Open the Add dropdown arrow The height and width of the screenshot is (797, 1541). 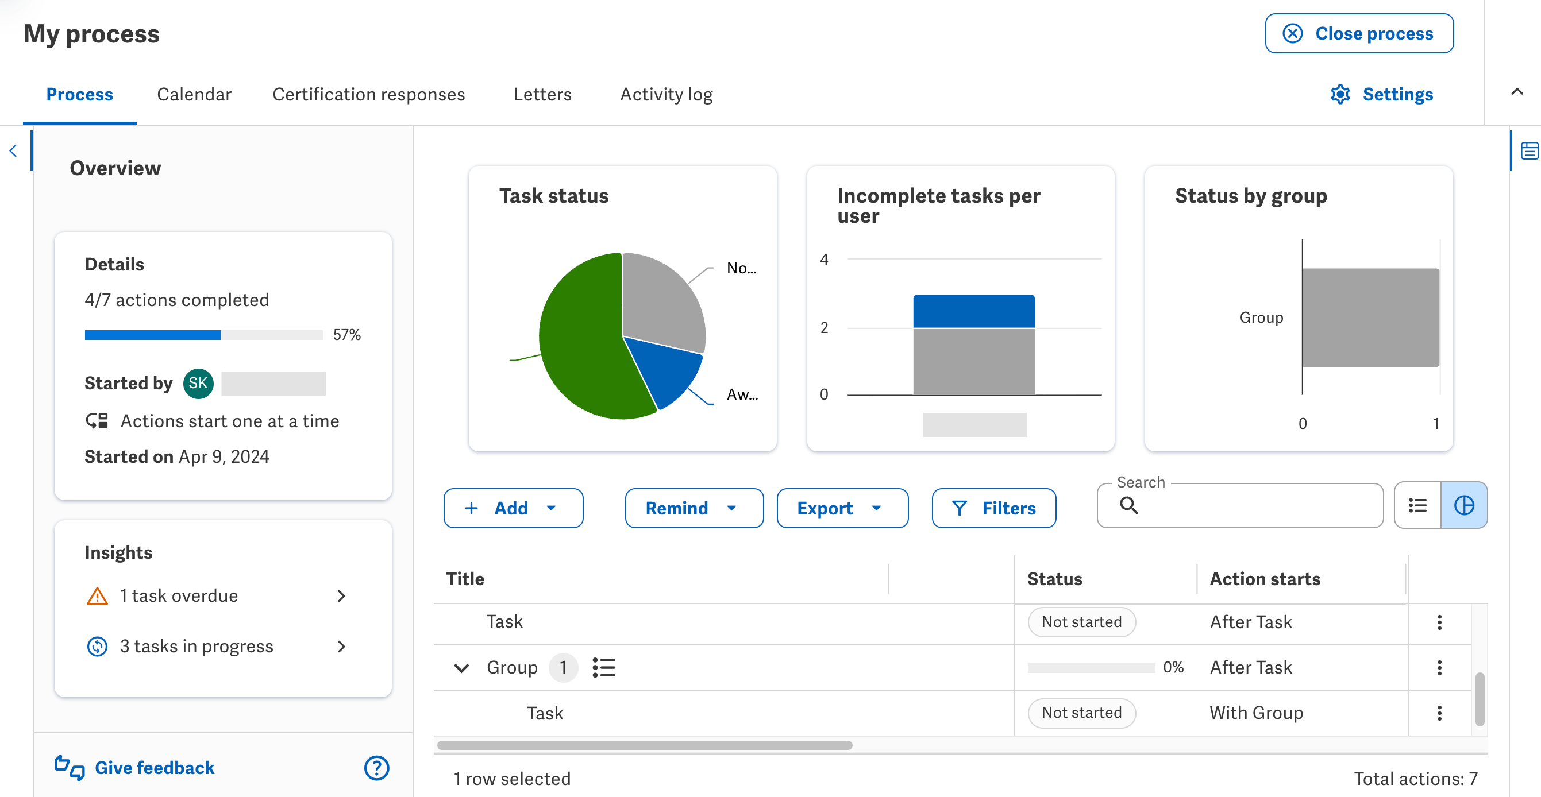point(552,508)
